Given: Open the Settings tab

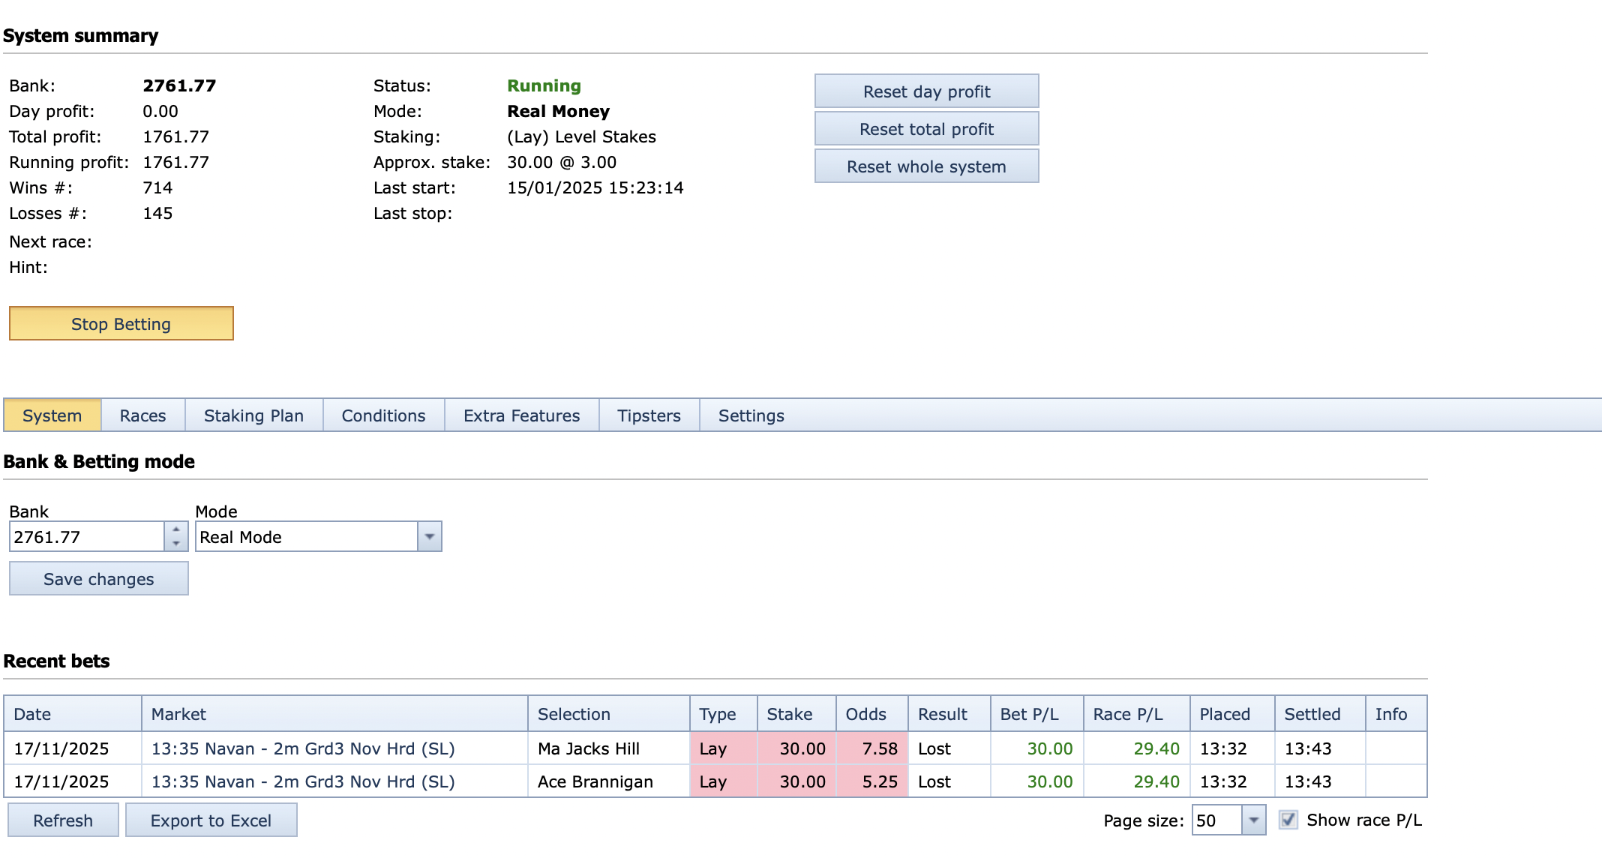Looking at the screenshot, I should tap(751, 415).
